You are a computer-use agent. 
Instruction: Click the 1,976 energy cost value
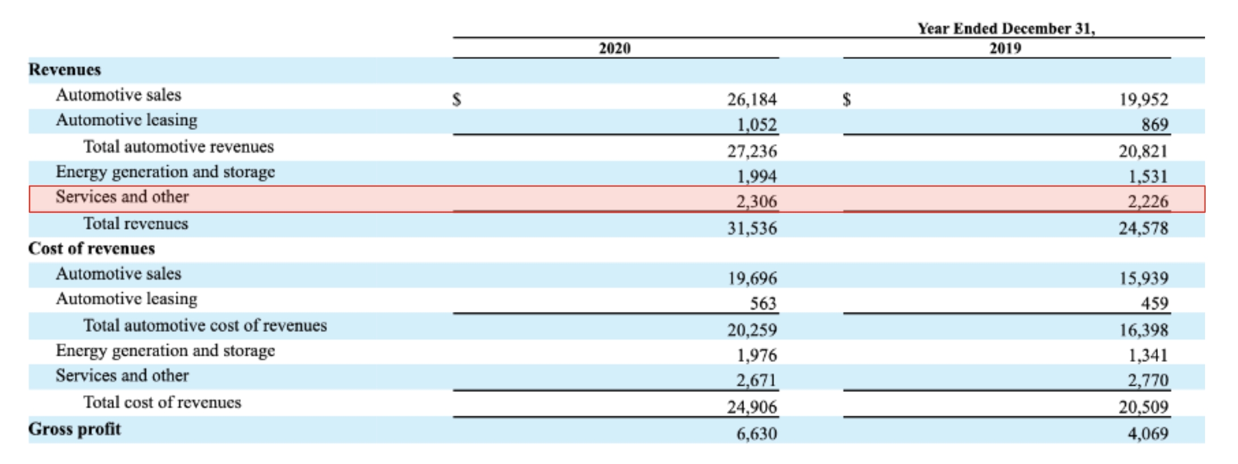(756, 355)
